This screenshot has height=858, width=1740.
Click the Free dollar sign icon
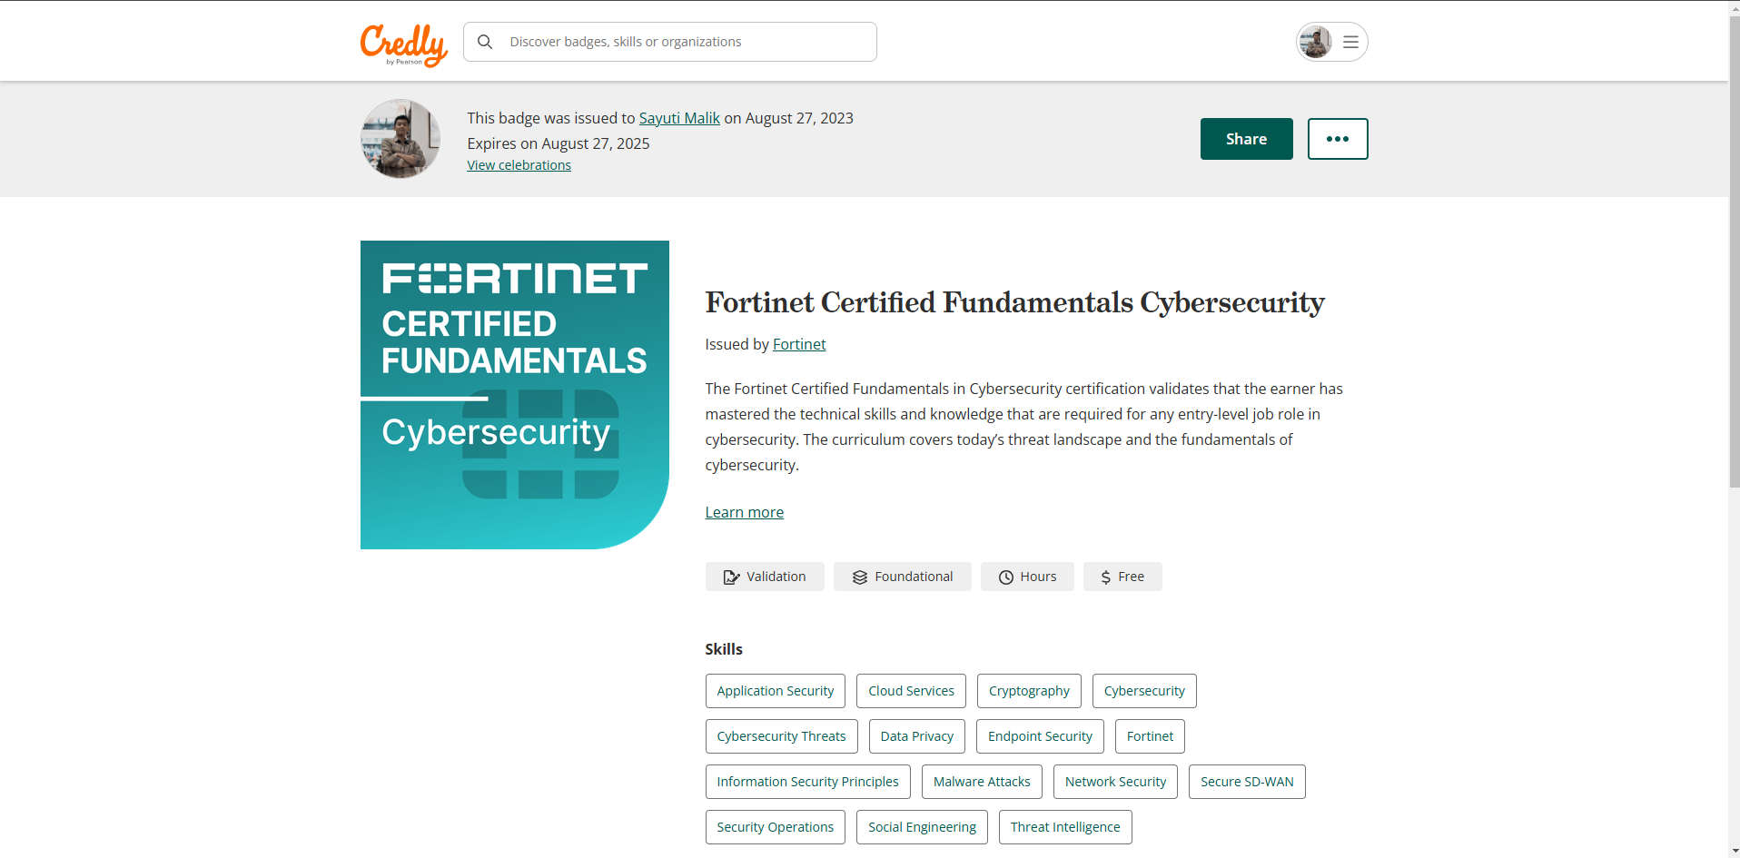pyautogui.click(x=1105, y=577)
